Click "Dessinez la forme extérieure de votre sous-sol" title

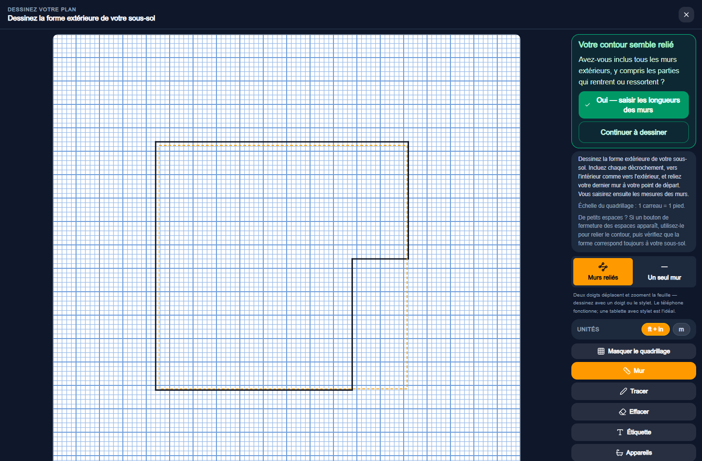81,18
